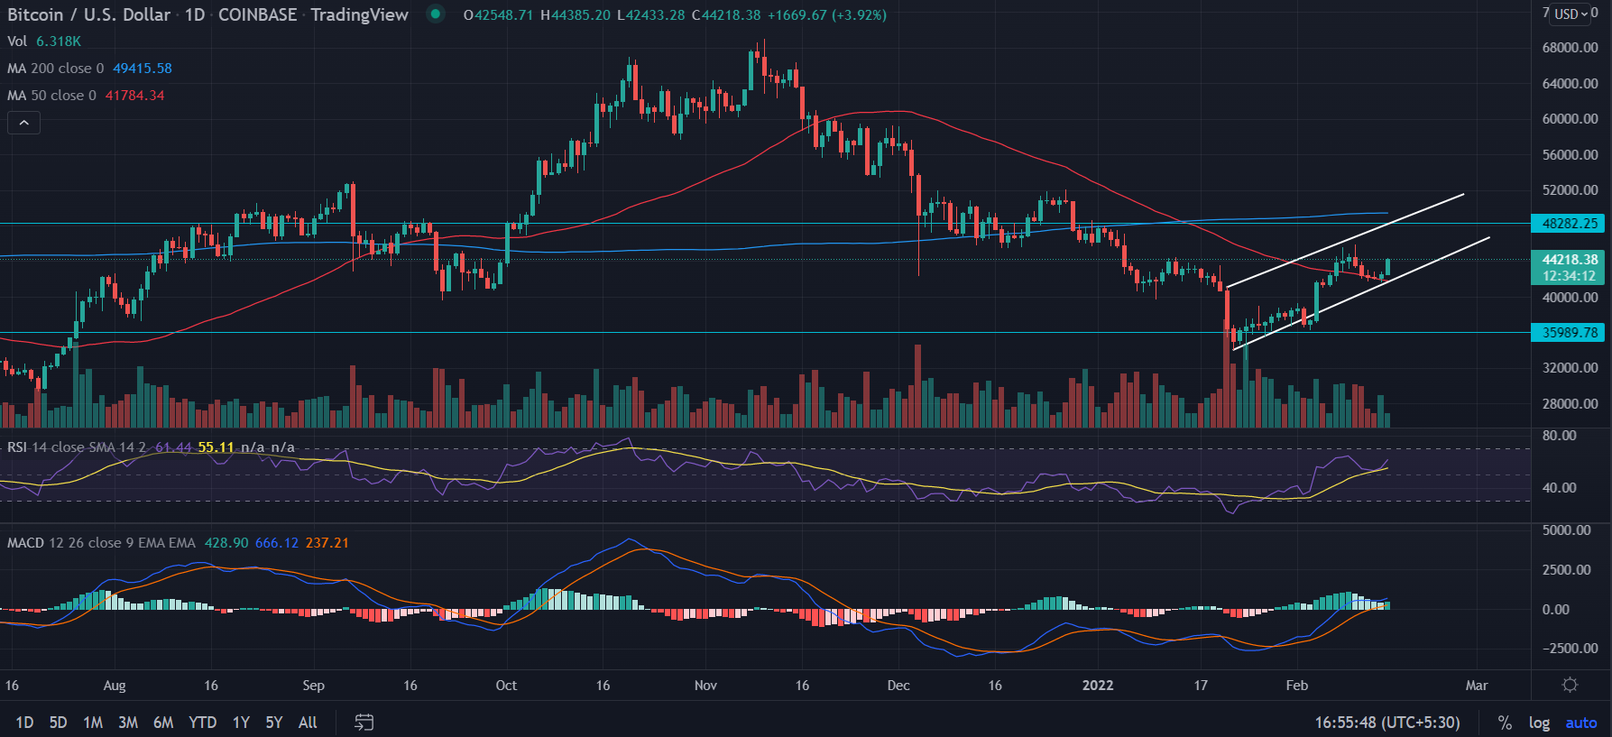
Task: Click the 35989.78 cyan line price label
Action: click(1569, 333)
